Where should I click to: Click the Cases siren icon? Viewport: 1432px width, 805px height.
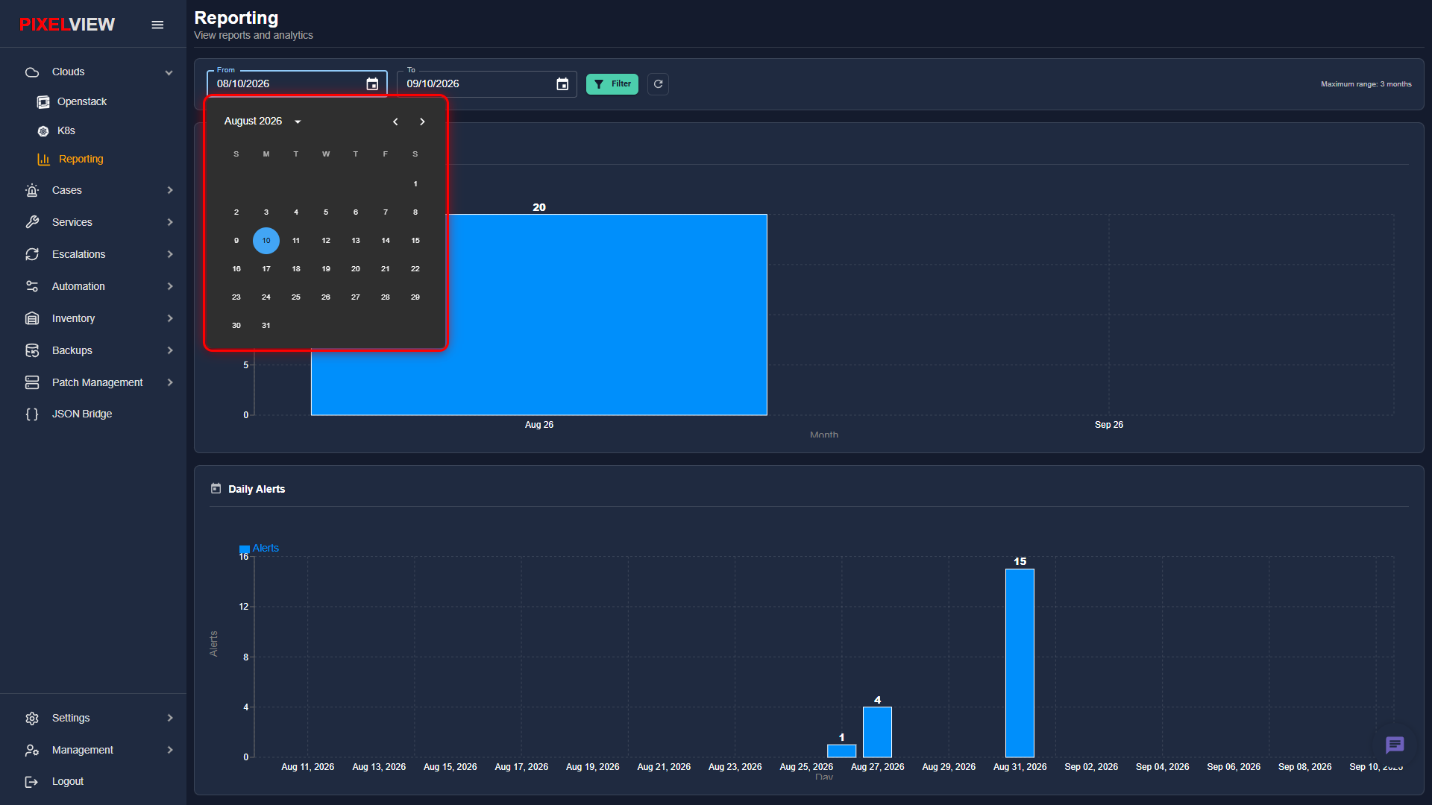point(32,191)
